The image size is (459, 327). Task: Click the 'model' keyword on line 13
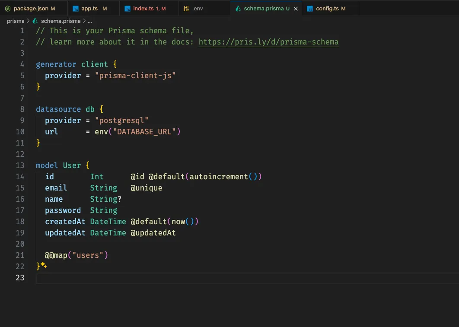tap(47, 165)
